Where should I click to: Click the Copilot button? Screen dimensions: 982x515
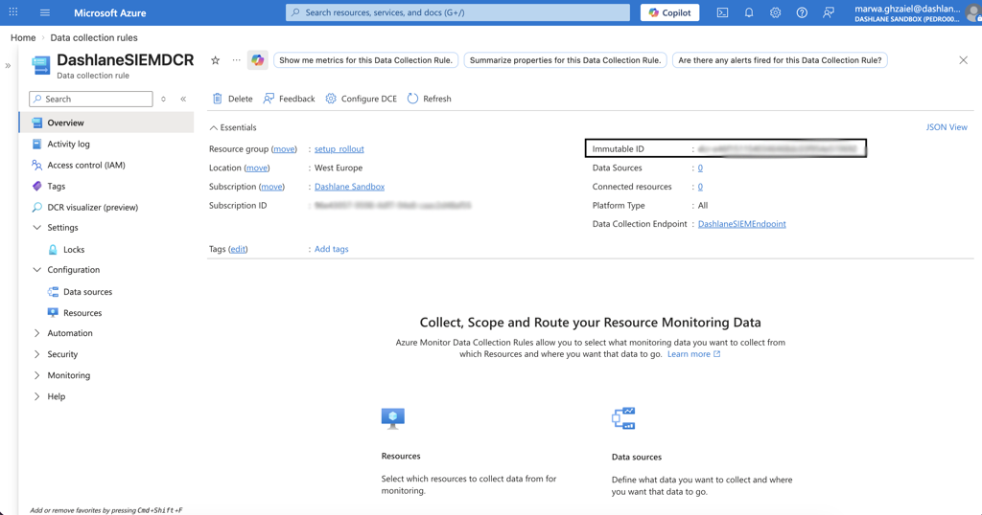(669, 12)
